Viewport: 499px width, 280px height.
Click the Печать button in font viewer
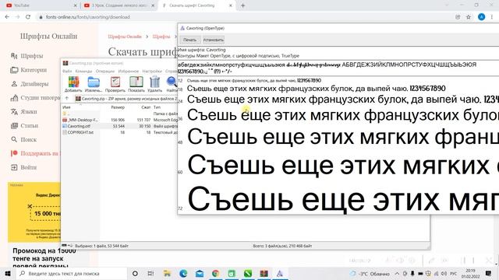tap(189, 40)
